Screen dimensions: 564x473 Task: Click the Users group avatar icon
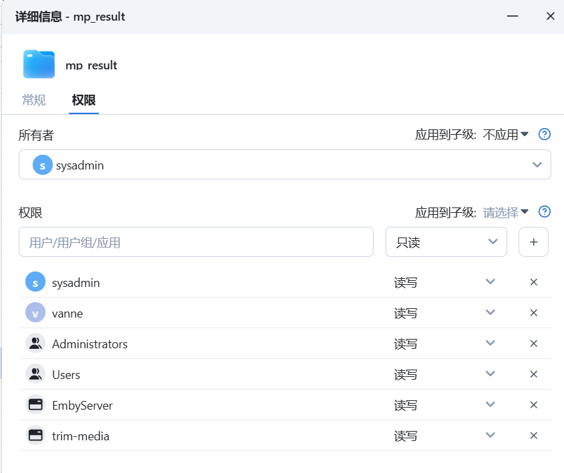click(x=35, y=374)
